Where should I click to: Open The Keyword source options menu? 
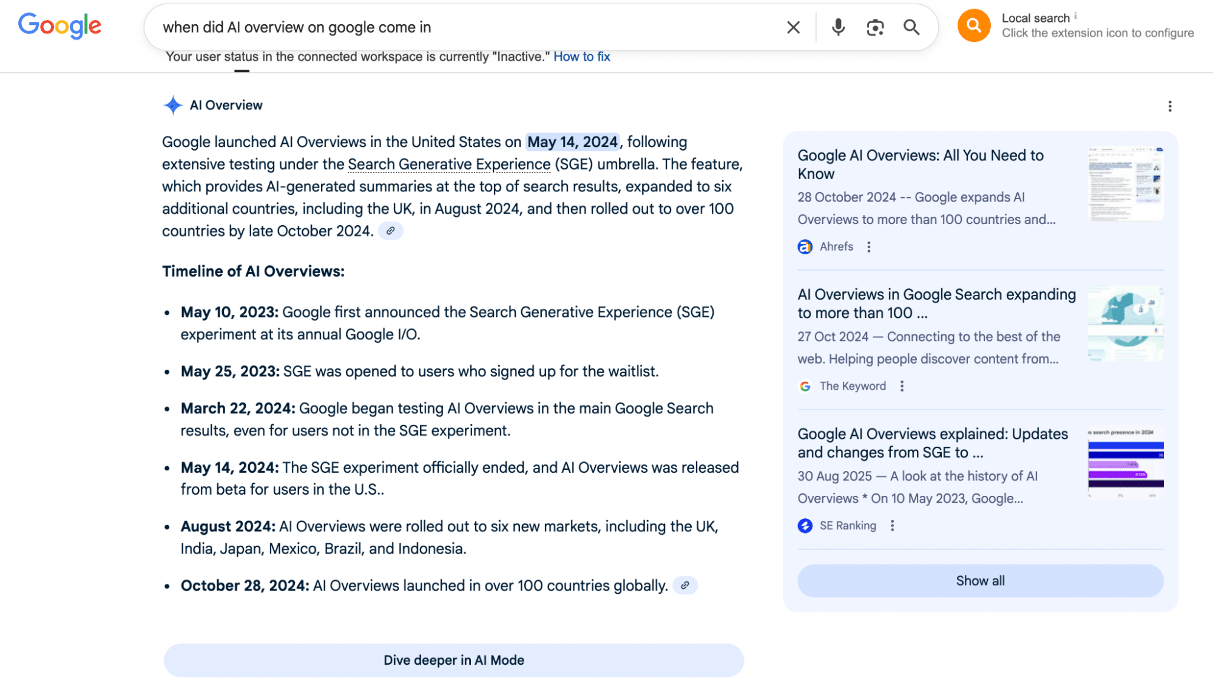pos(902,386)
